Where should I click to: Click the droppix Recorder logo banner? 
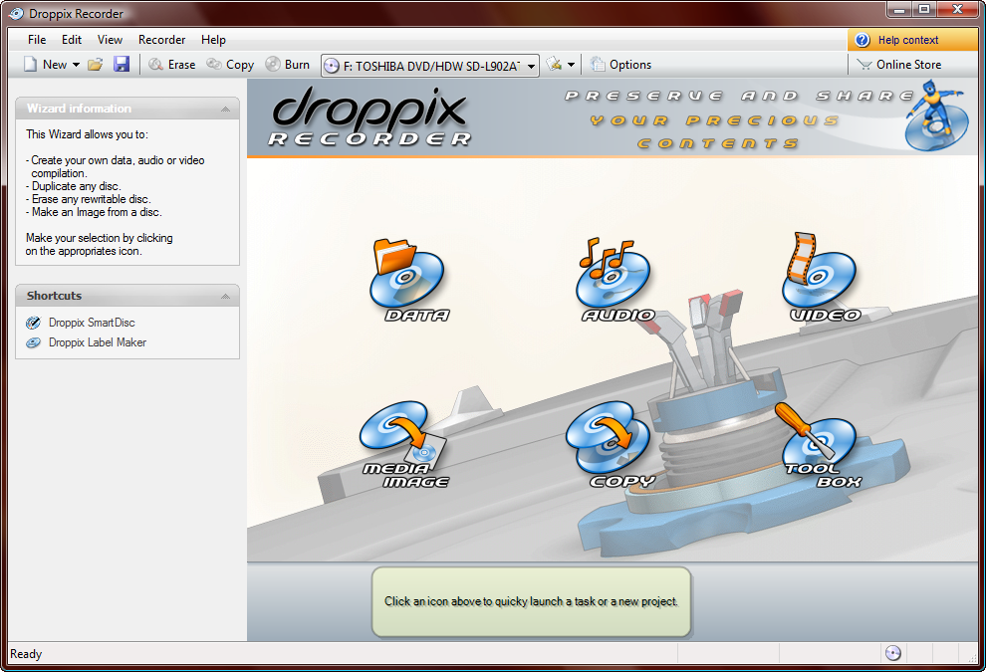[370, 116]
